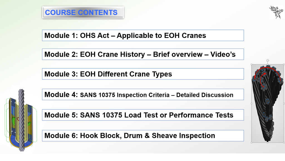
Task: Open Module 4: SANS 10375 Inspection Criteria
Action: (x=143, y=95)
